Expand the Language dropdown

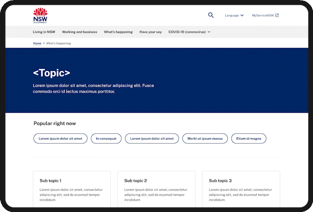click(x=234, y=15)
